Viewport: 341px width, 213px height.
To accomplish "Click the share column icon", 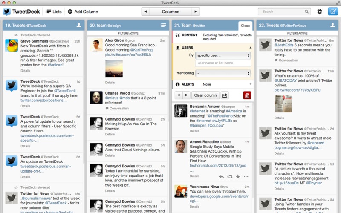I will 225,95.
